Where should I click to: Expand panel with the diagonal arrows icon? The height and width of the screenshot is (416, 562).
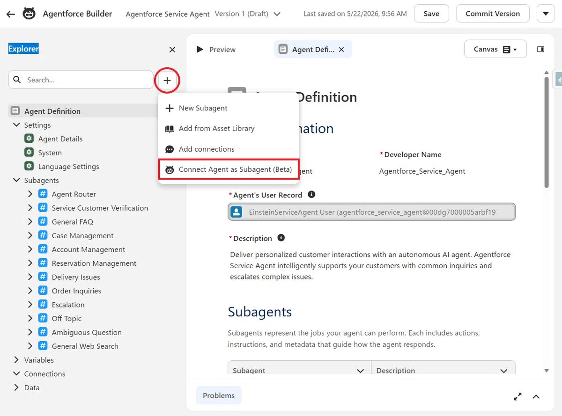pos(518,396)
